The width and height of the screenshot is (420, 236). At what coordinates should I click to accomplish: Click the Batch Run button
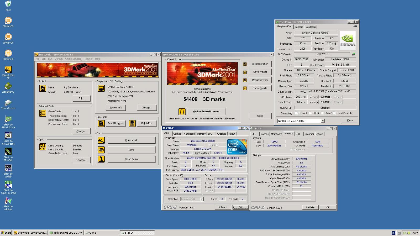(147, 123)
